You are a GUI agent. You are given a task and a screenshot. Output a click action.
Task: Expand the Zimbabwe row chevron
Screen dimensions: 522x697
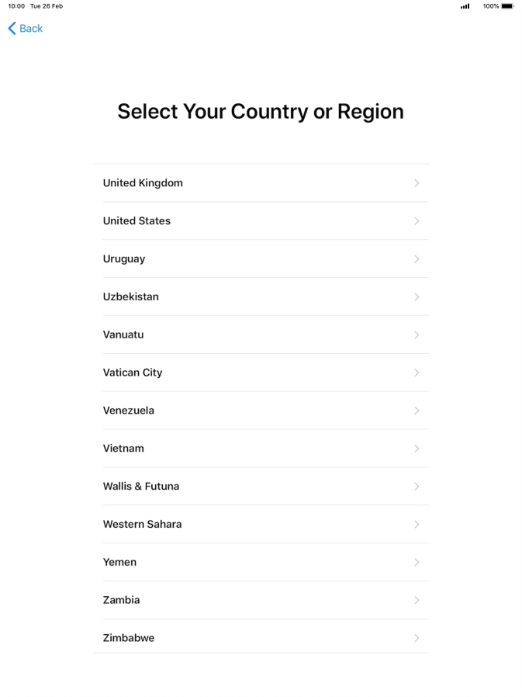click(417, 637)
